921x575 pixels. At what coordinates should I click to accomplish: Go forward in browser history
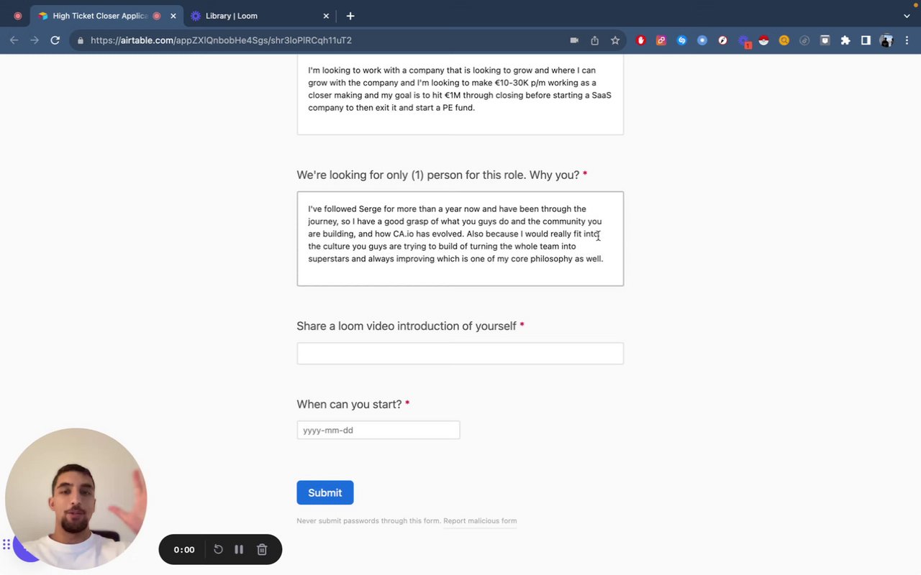pyautogui.click(x=35, y=40)
